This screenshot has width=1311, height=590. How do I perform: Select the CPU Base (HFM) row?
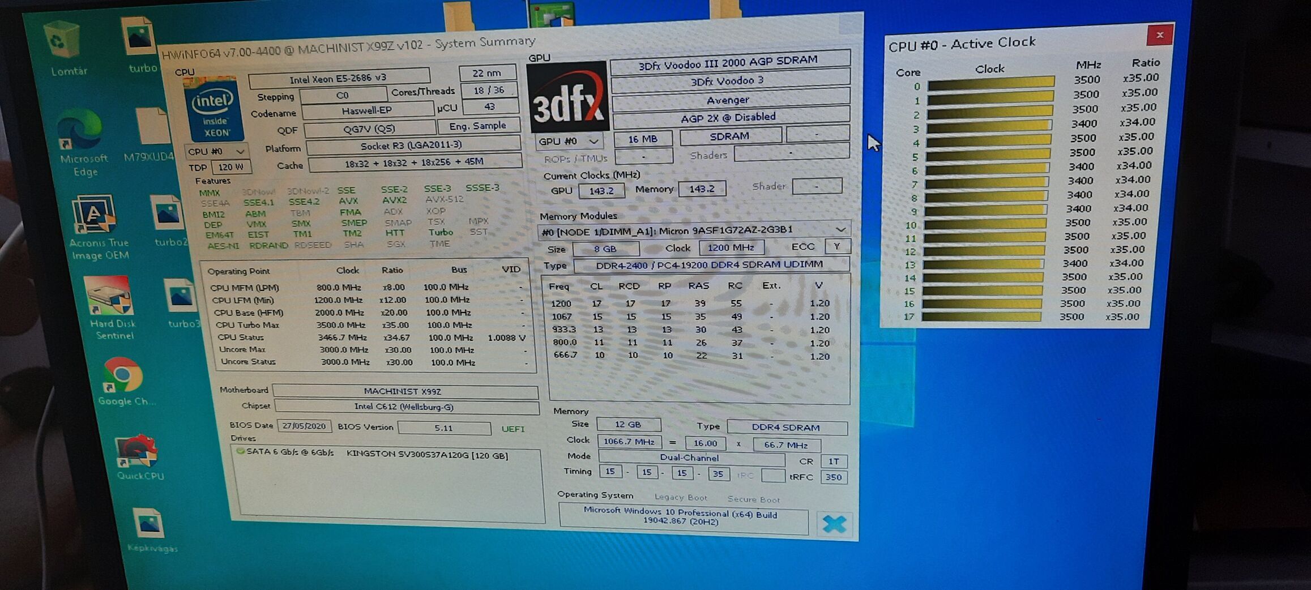pos(370,313)
